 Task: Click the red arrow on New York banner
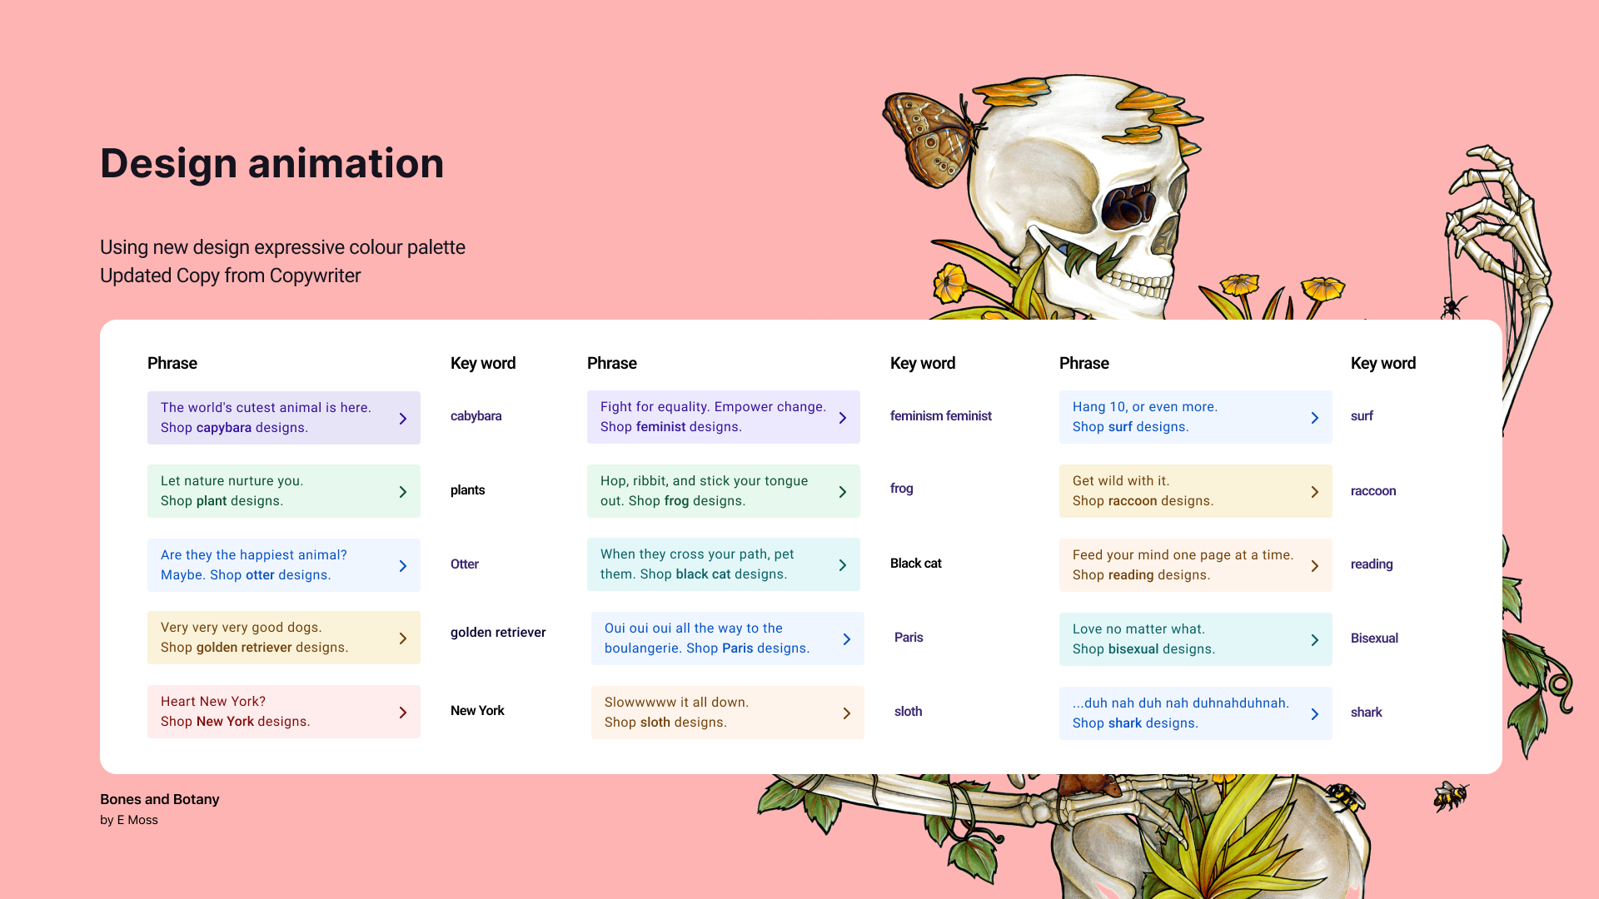pos(403,713)
